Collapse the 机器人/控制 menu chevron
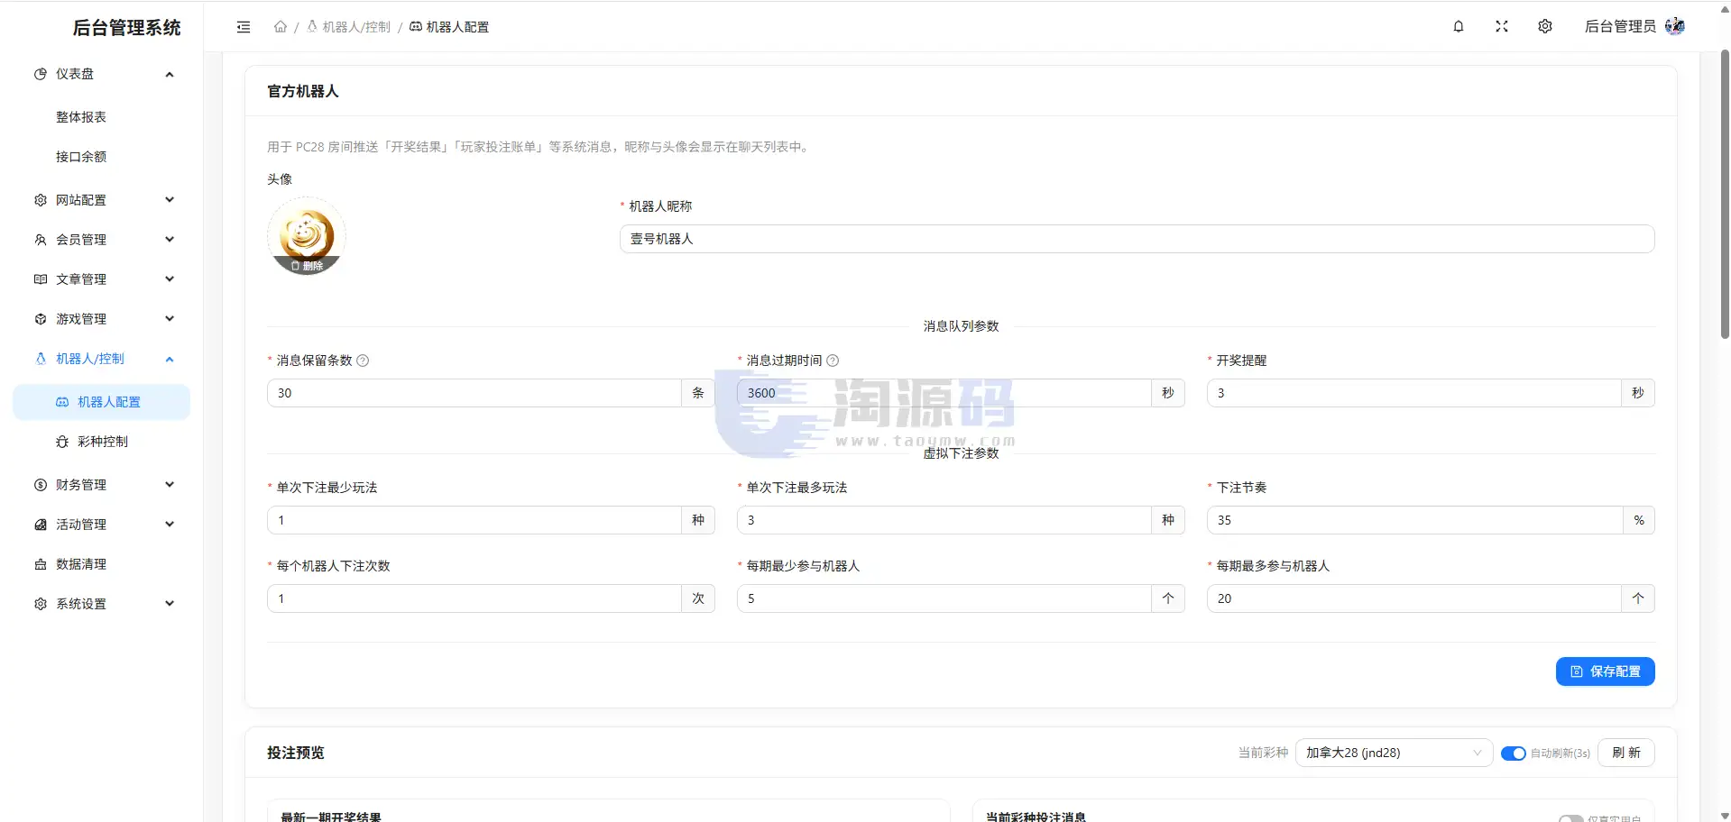Screen dimensions: 1731x822 pyautogui.click(x=170, y=359)
